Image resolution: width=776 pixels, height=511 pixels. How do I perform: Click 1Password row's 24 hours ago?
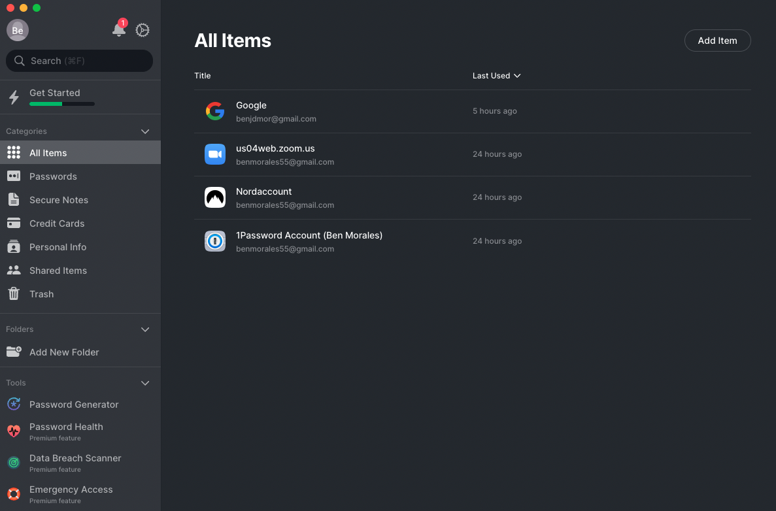tap(497, 241)
